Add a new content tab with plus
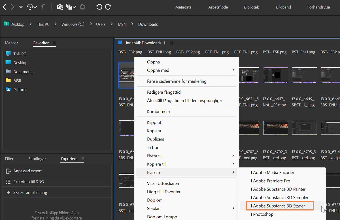The image size is (340, 220). click(165, 43)
